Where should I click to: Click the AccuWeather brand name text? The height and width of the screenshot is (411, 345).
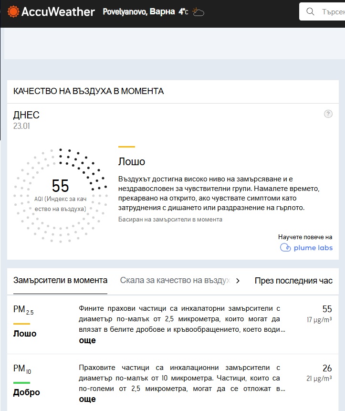tap(58, 12)
